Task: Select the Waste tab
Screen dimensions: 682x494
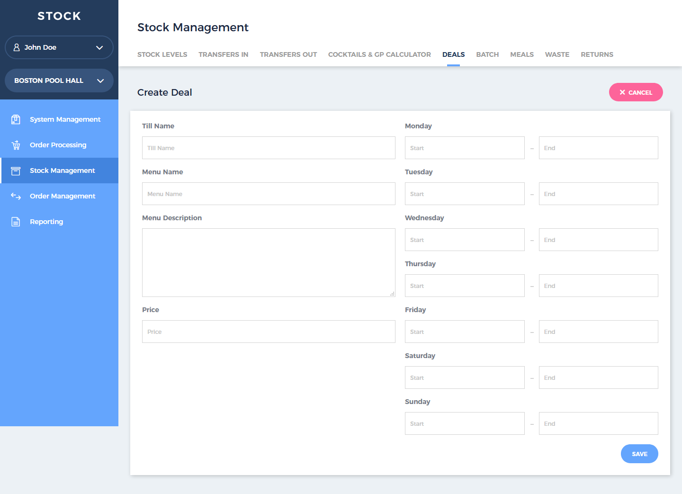Action: [557, 54]
